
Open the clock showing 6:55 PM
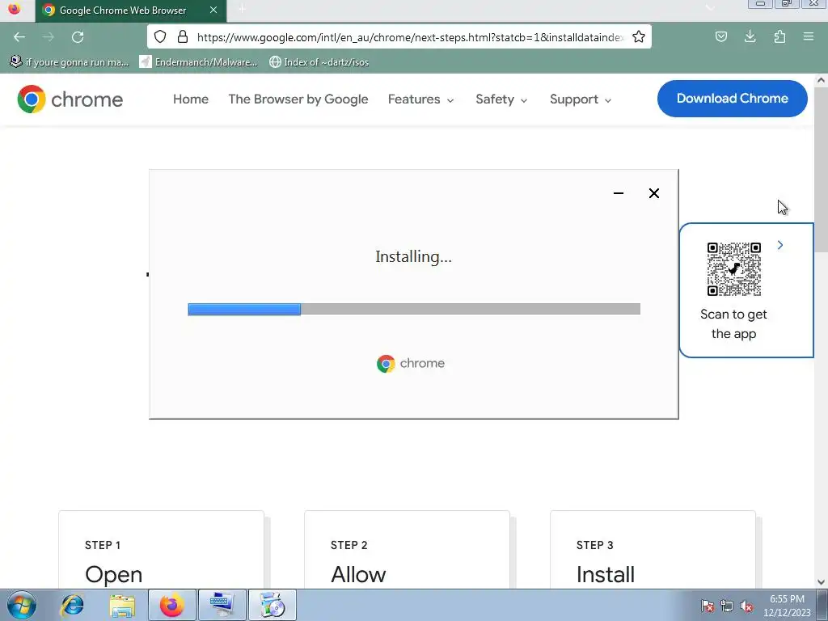(786, 606)
